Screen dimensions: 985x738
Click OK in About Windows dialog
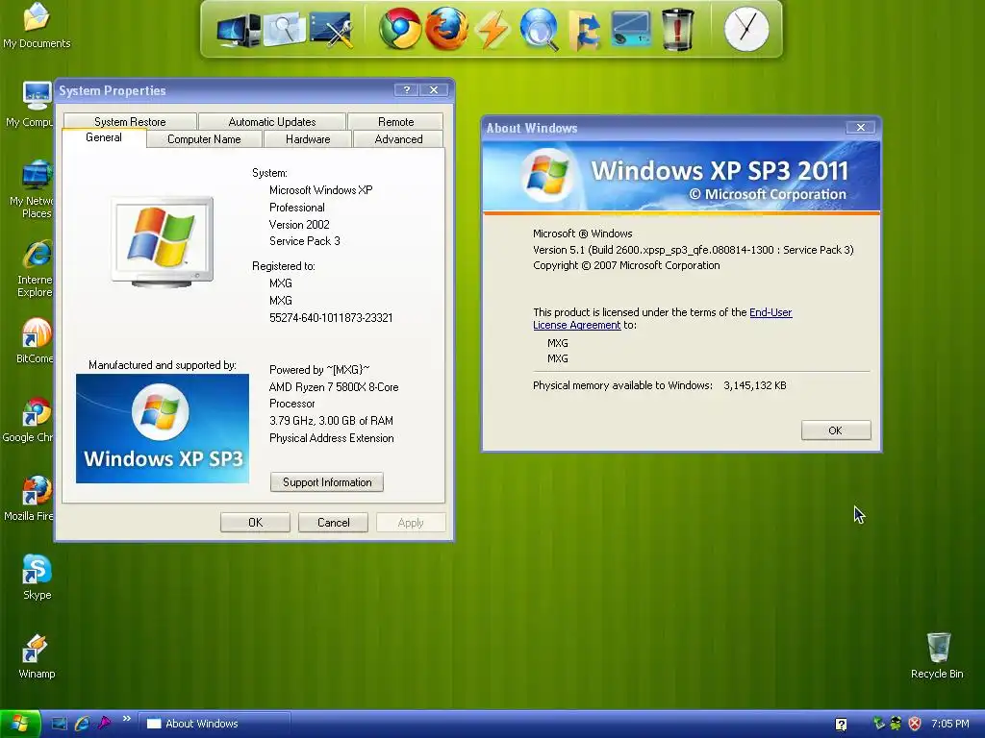click(x=836, y=430)
